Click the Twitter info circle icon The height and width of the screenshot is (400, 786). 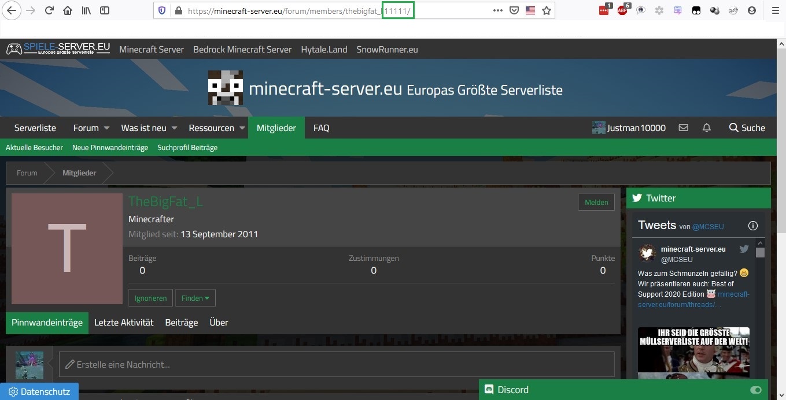(753, 226)
